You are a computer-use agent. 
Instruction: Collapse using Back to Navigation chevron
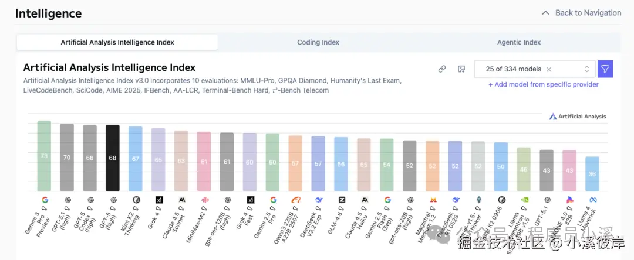[546, 13]
